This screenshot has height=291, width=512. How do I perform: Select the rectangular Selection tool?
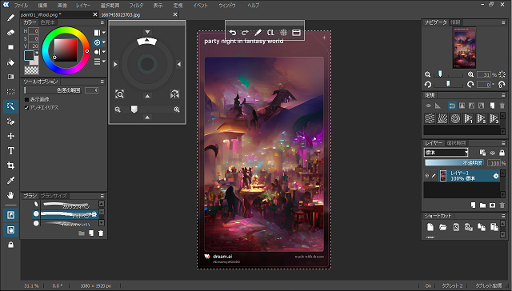click(x=10, y=92)
